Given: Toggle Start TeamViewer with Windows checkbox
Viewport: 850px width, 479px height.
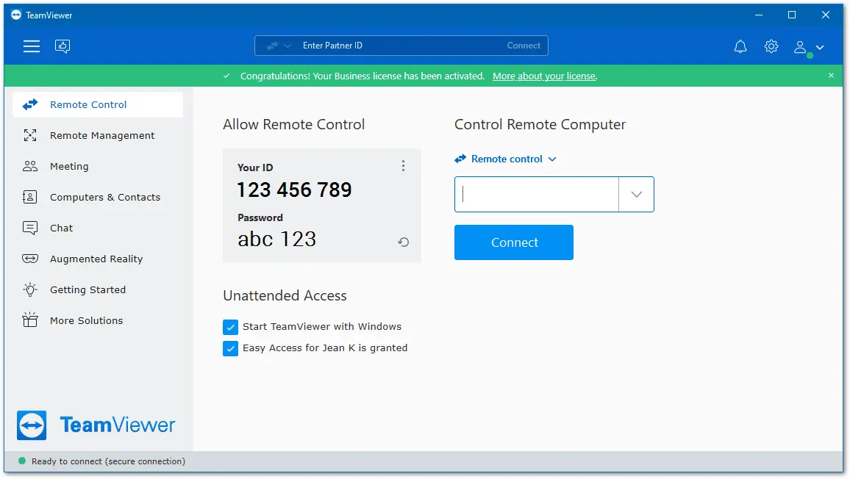Looking at the screenshot, I should click(230, 327).
